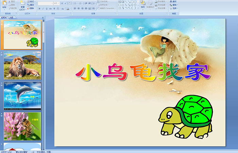Apply font color with red A button
Image resolution: width=238 pixels, height=153 pixels.
tap(68, 9)
